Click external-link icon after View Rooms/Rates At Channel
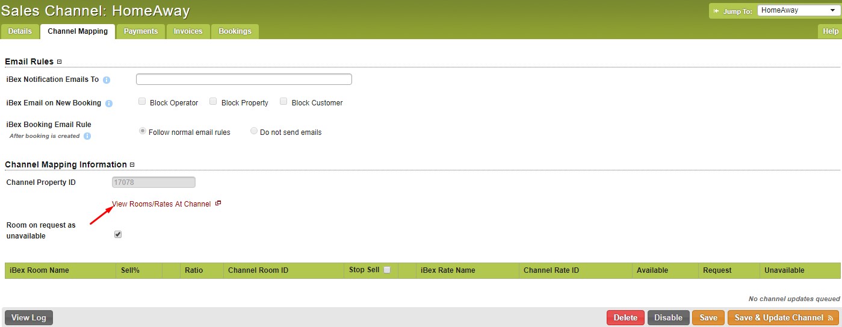The width and height of the screenshot is (842, 327). coord(218,204)
